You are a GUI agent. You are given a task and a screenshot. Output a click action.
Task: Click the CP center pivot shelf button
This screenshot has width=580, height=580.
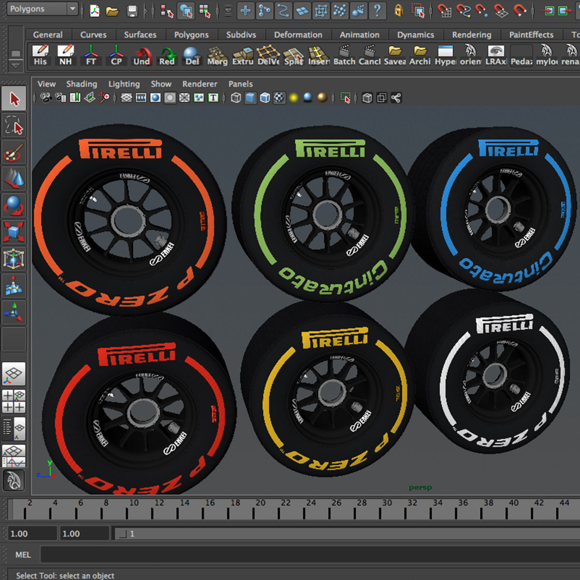[116, 55]
